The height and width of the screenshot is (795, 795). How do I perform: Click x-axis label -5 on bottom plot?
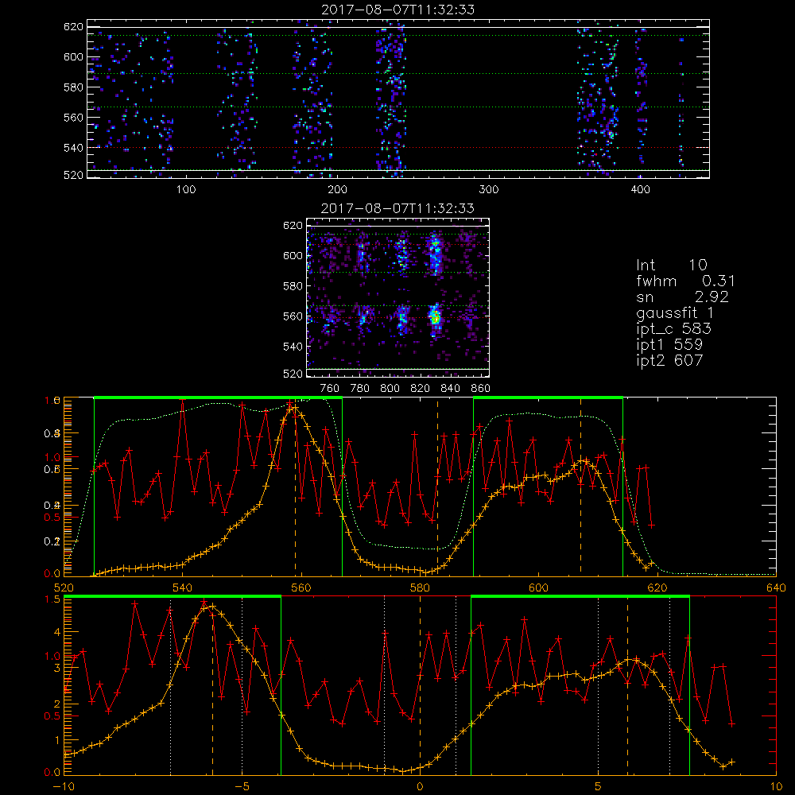(x=242, y=787)
